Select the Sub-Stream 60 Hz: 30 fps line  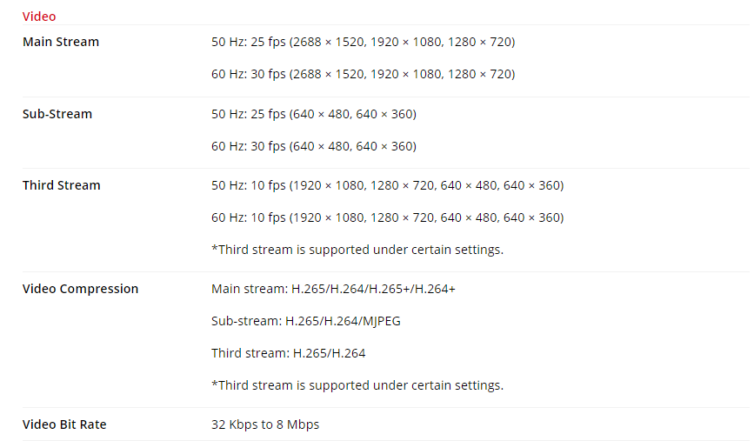[313, 146]
